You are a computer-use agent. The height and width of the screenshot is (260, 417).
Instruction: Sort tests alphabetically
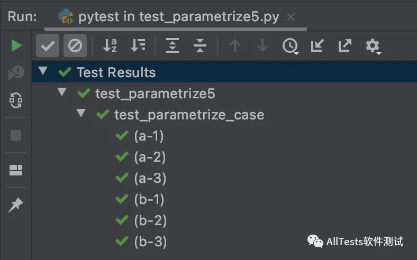click(x=110, y=46)
